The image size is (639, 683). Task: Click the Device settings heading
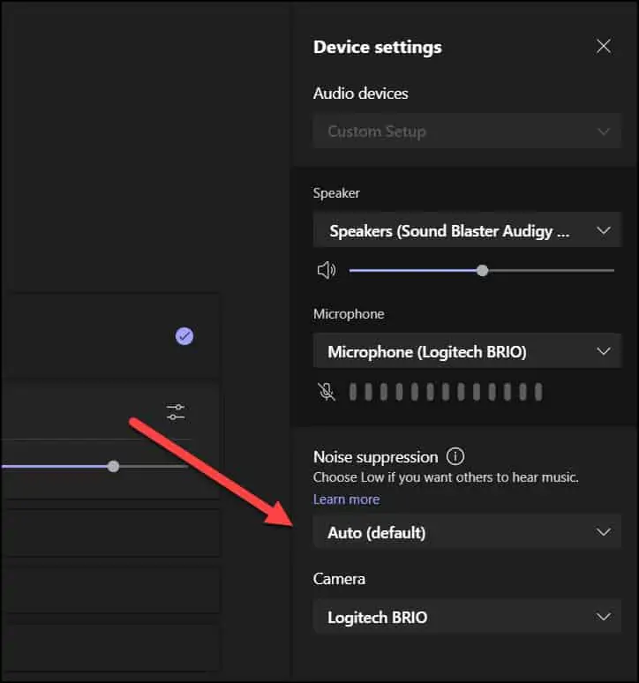(x=377, y=47)
